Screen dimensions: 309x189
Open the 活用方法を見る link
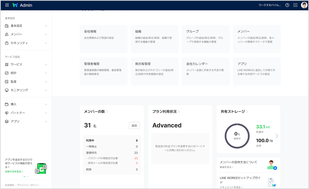point(14,171)
